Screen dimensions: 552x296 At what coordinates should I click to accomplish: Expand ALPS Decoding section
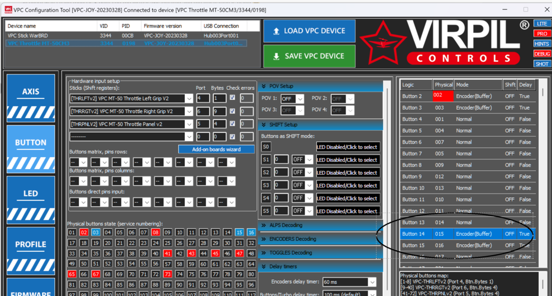coord(263,225)
